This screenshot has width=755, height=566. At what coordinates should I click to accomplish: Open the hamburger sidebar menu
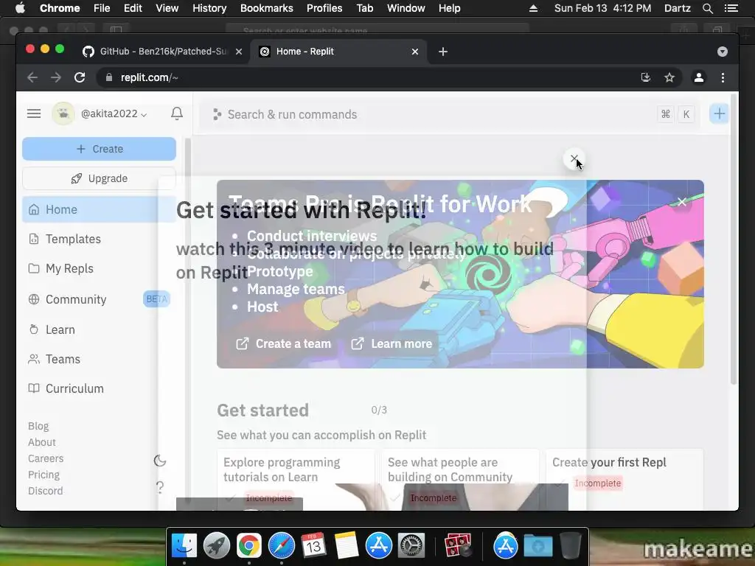(x=34, y=113)
